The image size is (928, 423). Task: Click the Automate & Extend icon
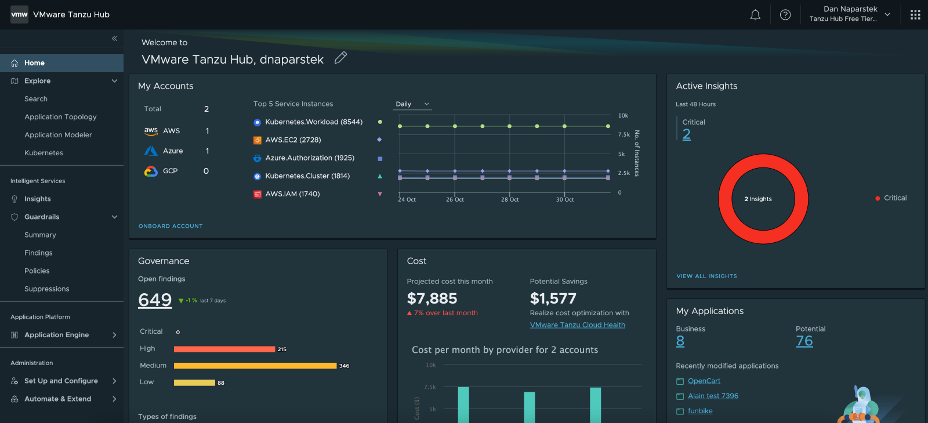(14, 399)
